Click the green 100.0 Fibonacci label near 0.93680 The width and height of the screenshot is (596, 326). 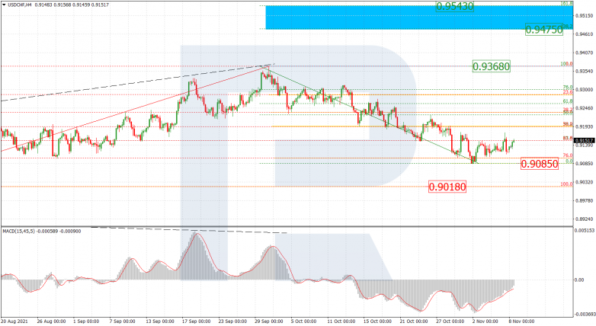pyautogui.click(x=567, y=64)
